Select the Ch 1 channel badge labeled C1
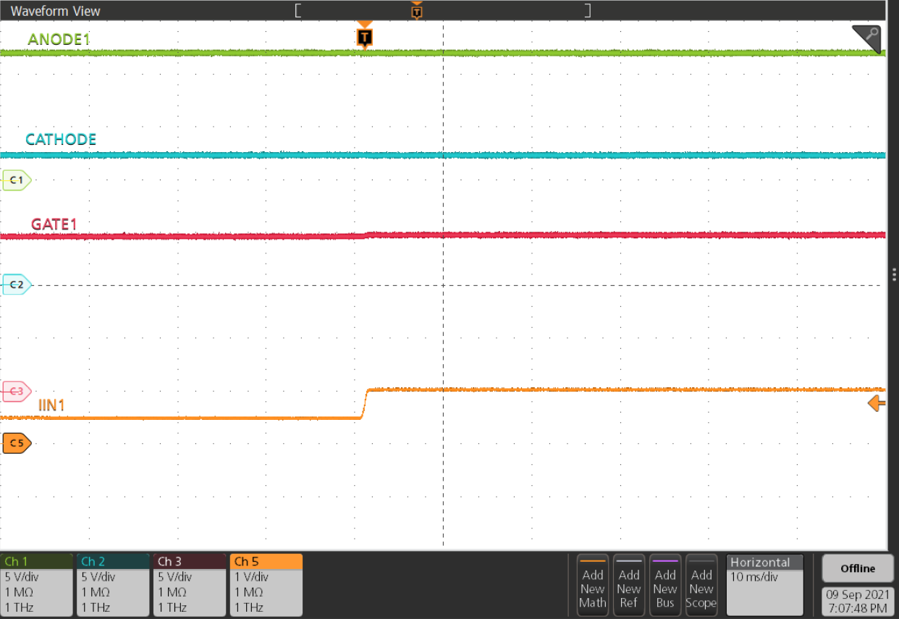The width and height of the screenshot is (899, 619). coord(14,180)
